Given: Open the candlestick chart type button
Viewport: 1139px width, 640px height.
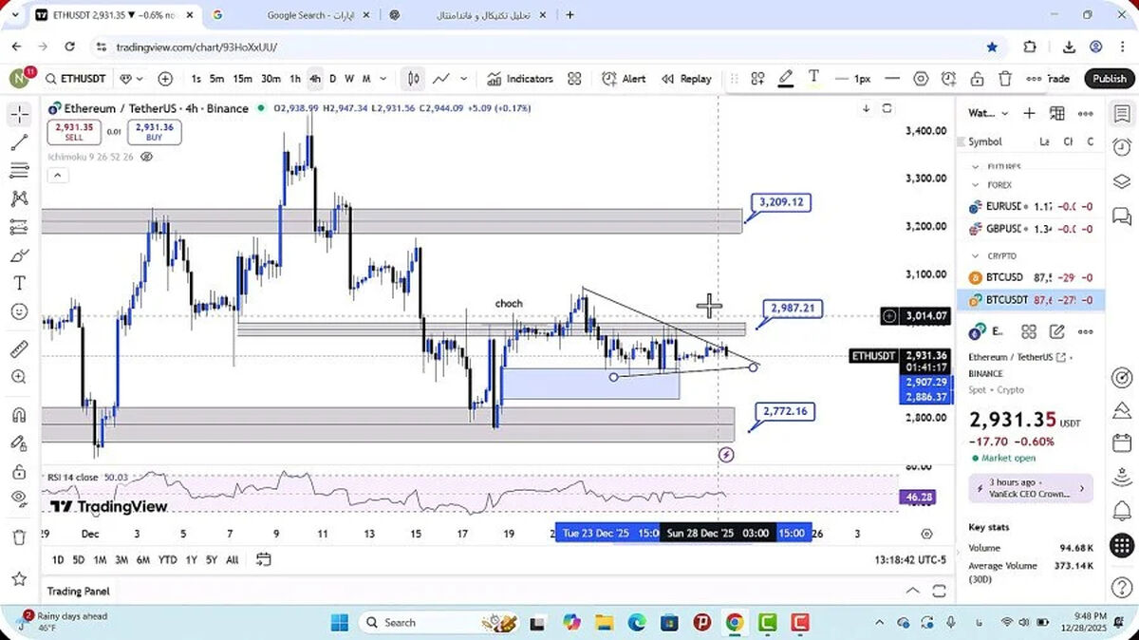Looking at the screenshot, I should point(414,79).
